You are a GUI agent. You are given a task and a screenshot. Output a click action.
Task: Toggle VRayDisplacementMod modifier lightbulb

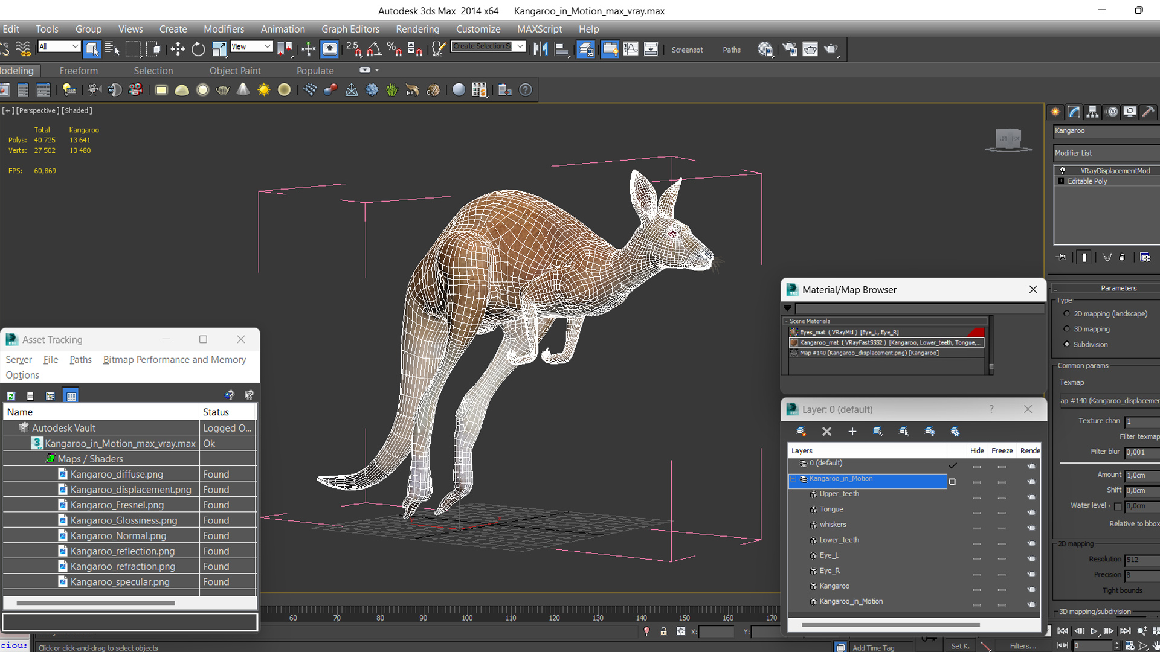1062,171
